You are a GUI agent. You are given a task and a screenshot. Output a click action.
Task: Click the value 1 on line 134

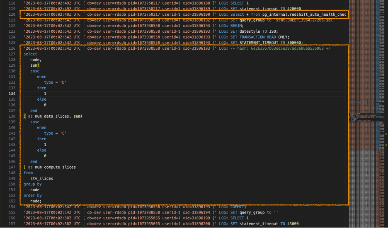pyautogui.click(x=45, y=94)
